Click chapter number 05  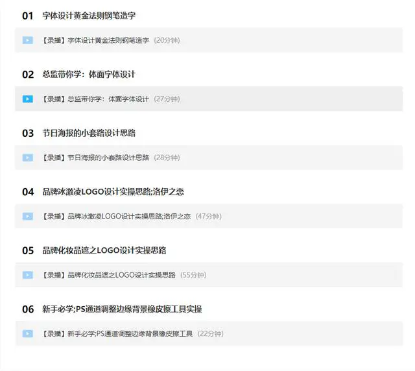pyautogui.click(x=28, y=251)
